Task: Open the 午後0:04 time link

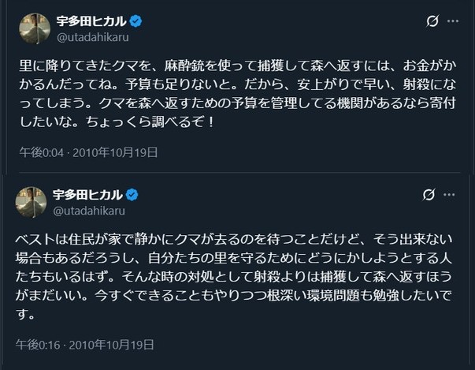Action: 35,151
